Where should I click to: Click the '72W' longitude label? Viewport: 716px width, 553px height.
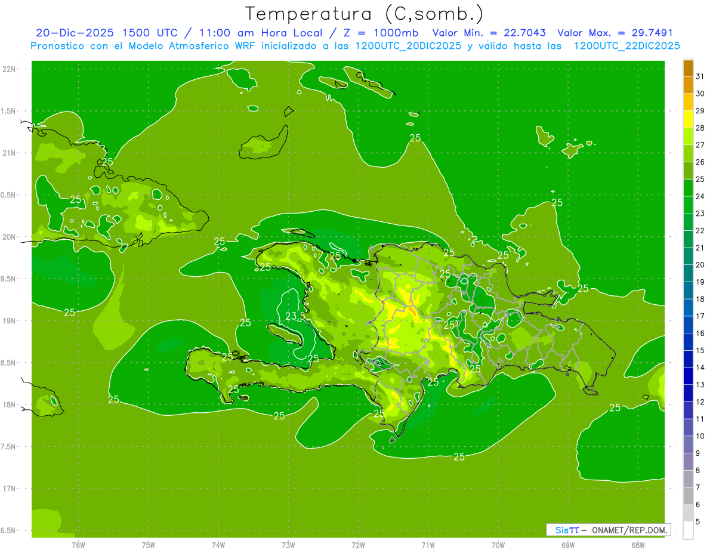359,545
